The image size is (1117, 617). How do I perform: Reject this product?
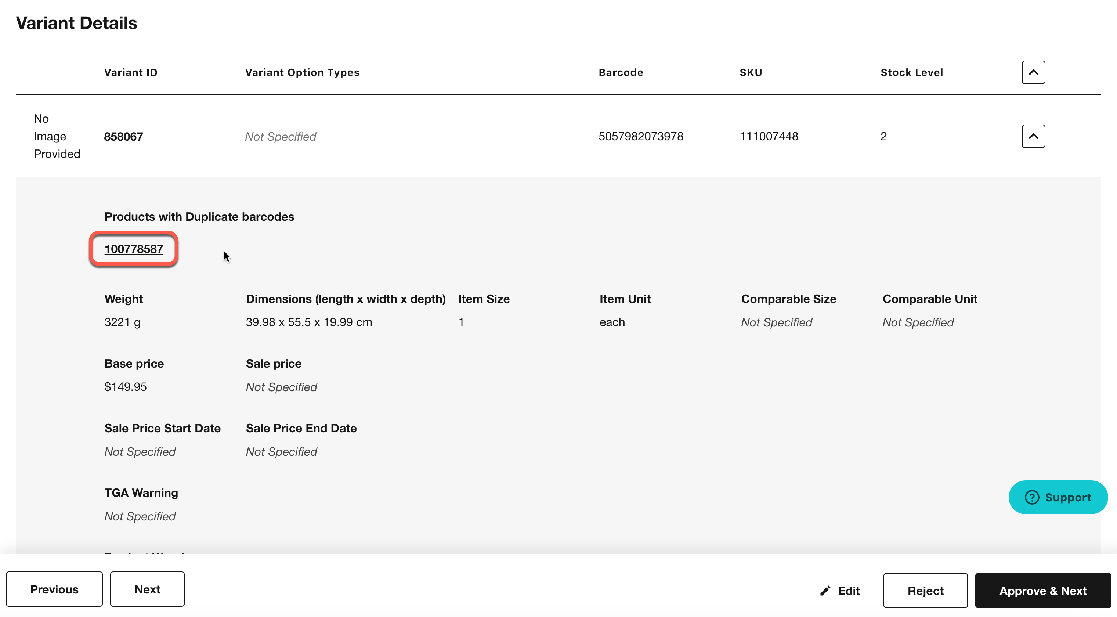click(925, 591)
